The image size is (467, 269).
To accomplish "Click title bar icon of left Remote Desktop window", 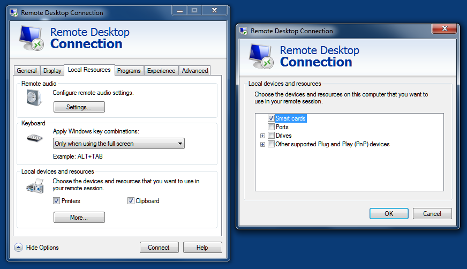I will 14,12.
